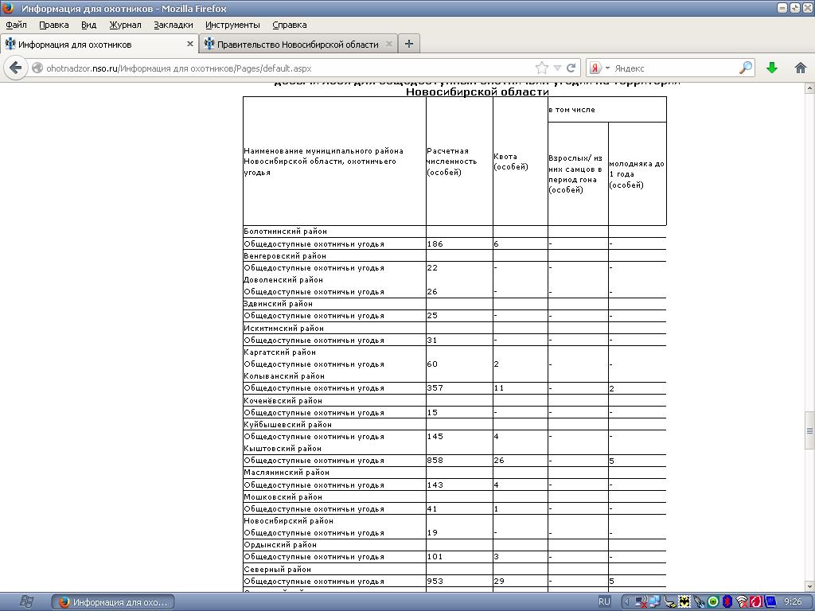This screenshot has height=611, width=815.
Task: Expand hidden system tray icons arrow
Action: click(626, 602)
